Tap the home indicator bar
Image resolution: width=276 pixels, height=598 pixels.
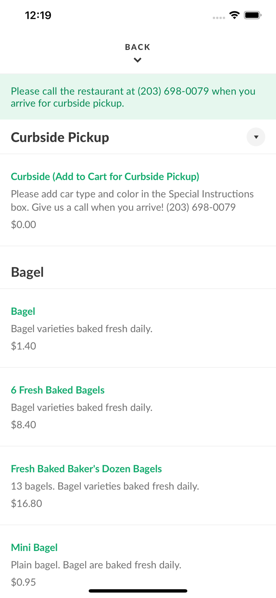(x=138, y=590)
